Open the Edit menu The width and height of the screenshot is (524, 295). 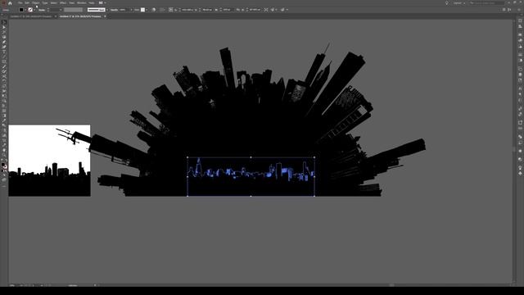coord(27,3)
